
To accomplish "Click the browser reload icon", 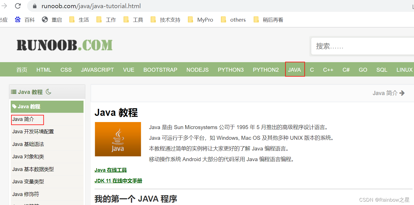I will click(18, 6).
